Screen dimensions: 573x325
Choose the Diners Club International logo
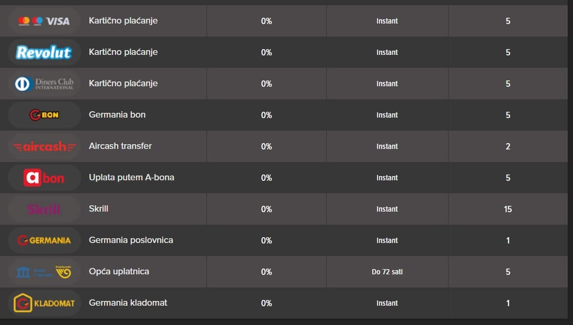coord(44,84)
